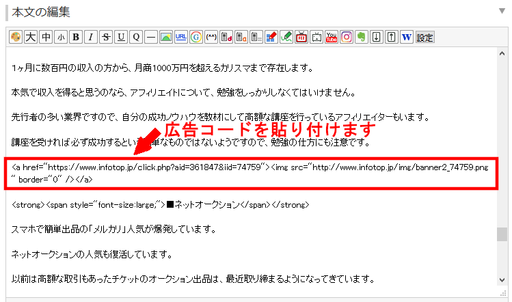
Task: Apply underline formatting
Action: 121,37
